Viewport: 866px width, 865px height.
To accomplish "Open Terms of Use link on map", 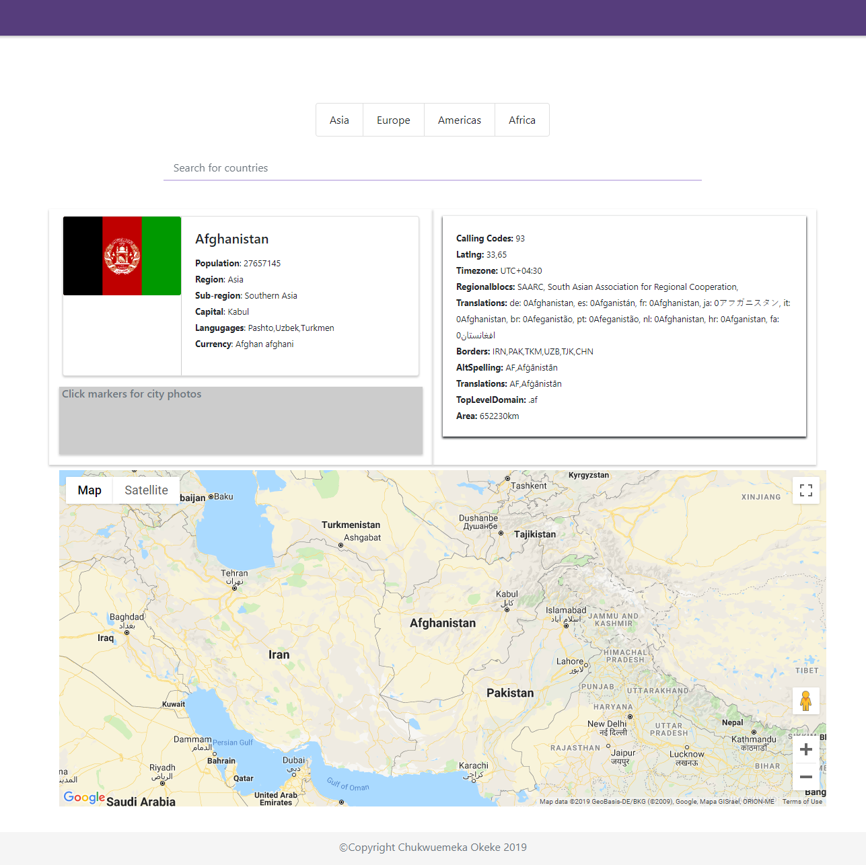I will click(802, 801).
